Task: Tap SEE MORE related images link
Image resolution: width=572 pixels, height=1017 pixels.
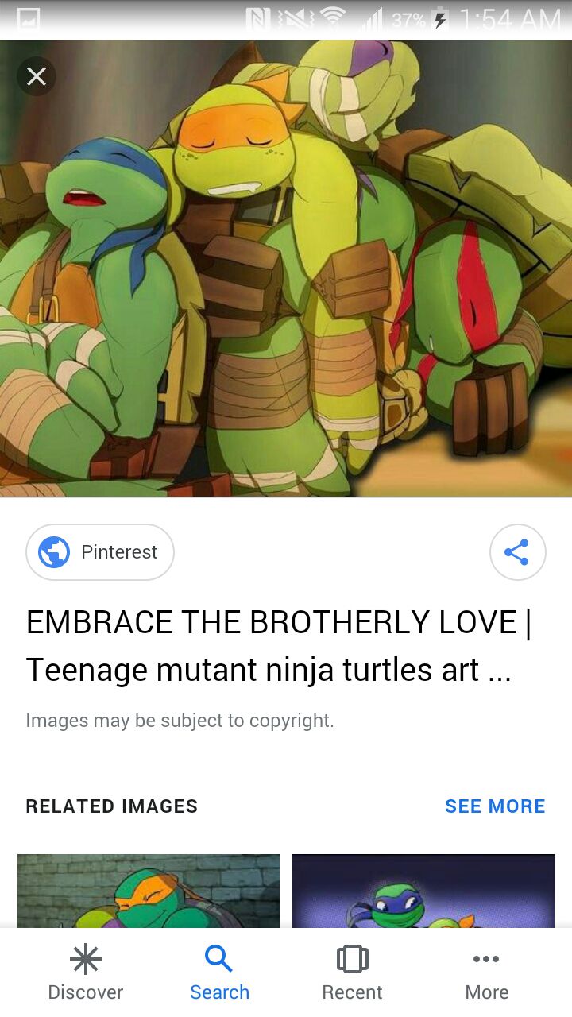Action: (x=495, y=806)
